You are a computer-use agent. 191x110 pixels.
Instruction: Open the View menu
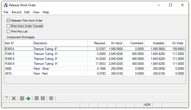36,12
